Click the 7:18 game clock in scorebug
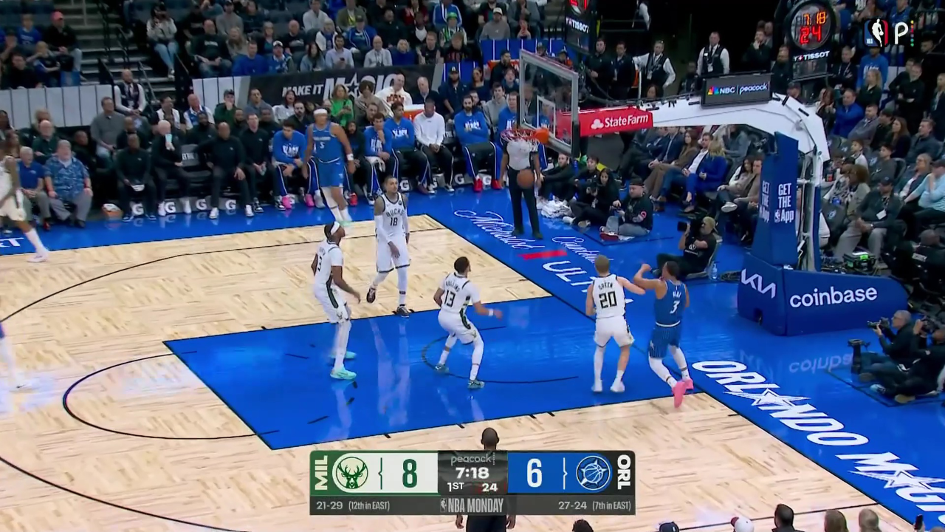The image size is (945, 532). 472,473
